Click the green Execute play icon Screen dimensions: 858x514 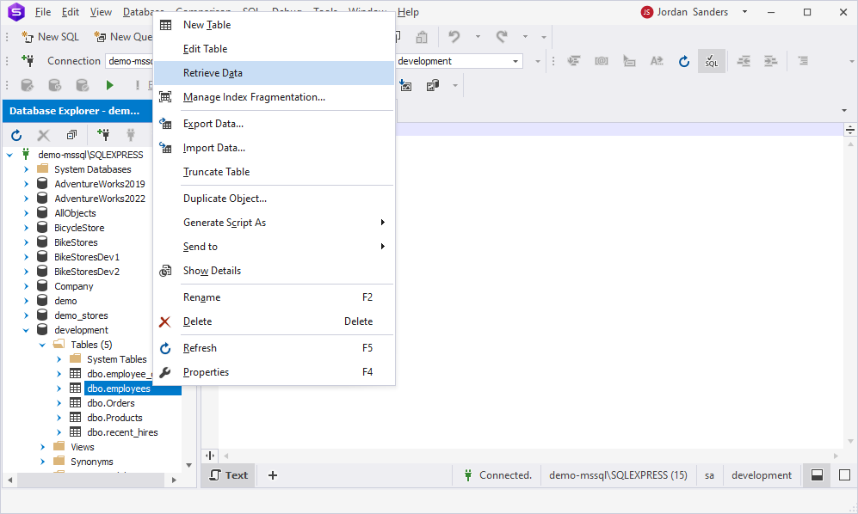pyautogui.click(x=109, y=85)
